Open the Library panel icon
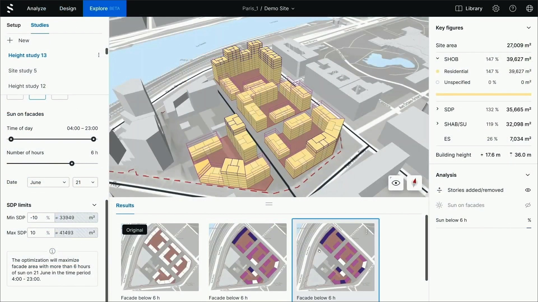The image size is (538, 302). (459, 8)
